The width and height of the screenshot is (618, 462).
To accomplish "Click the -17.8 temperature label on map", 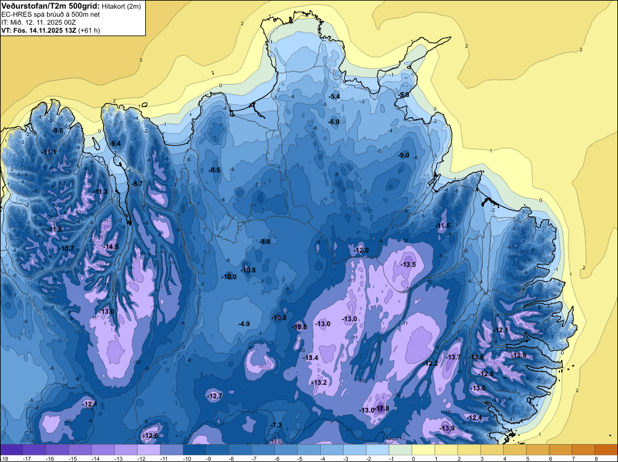I will point(382,408).
